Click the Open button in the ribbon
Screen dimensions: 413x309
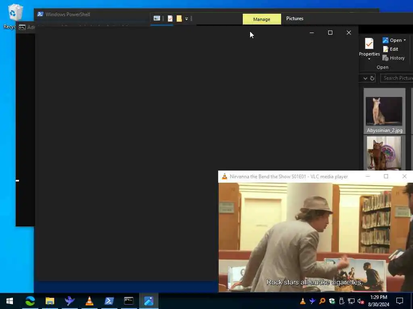[392, 40]
